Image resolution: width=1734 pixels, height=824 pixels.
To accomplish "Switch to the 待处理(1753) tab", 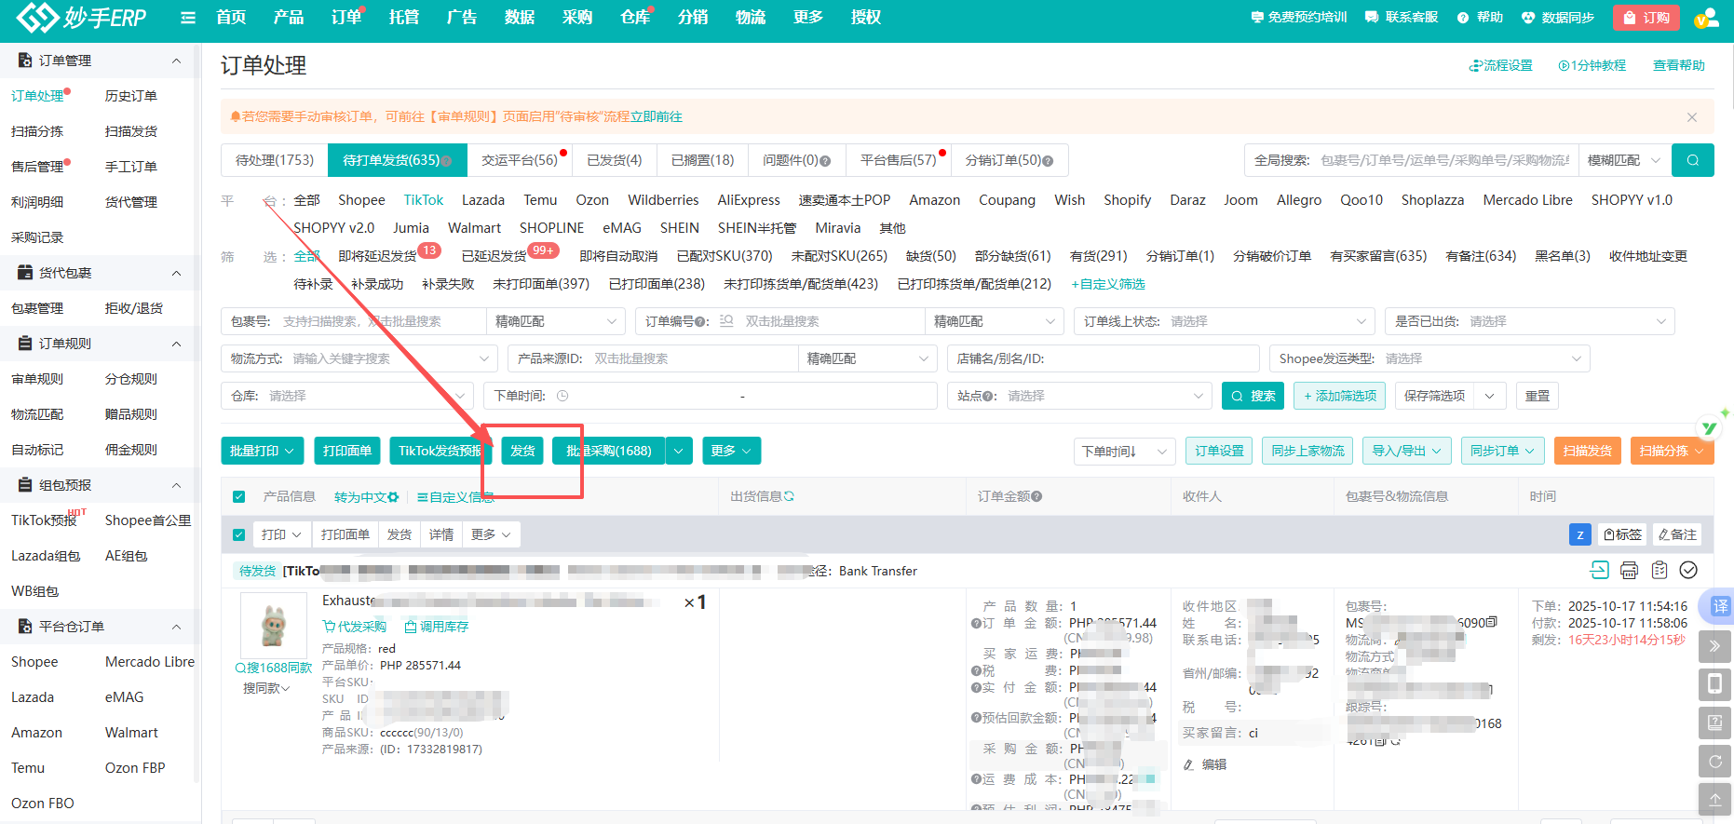I will [x=275, y=160].
